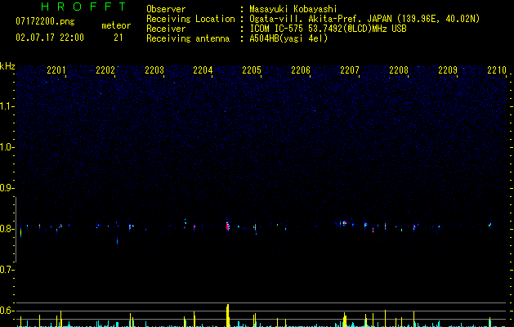Click the 2202 time marker

[x=105, y=70]
